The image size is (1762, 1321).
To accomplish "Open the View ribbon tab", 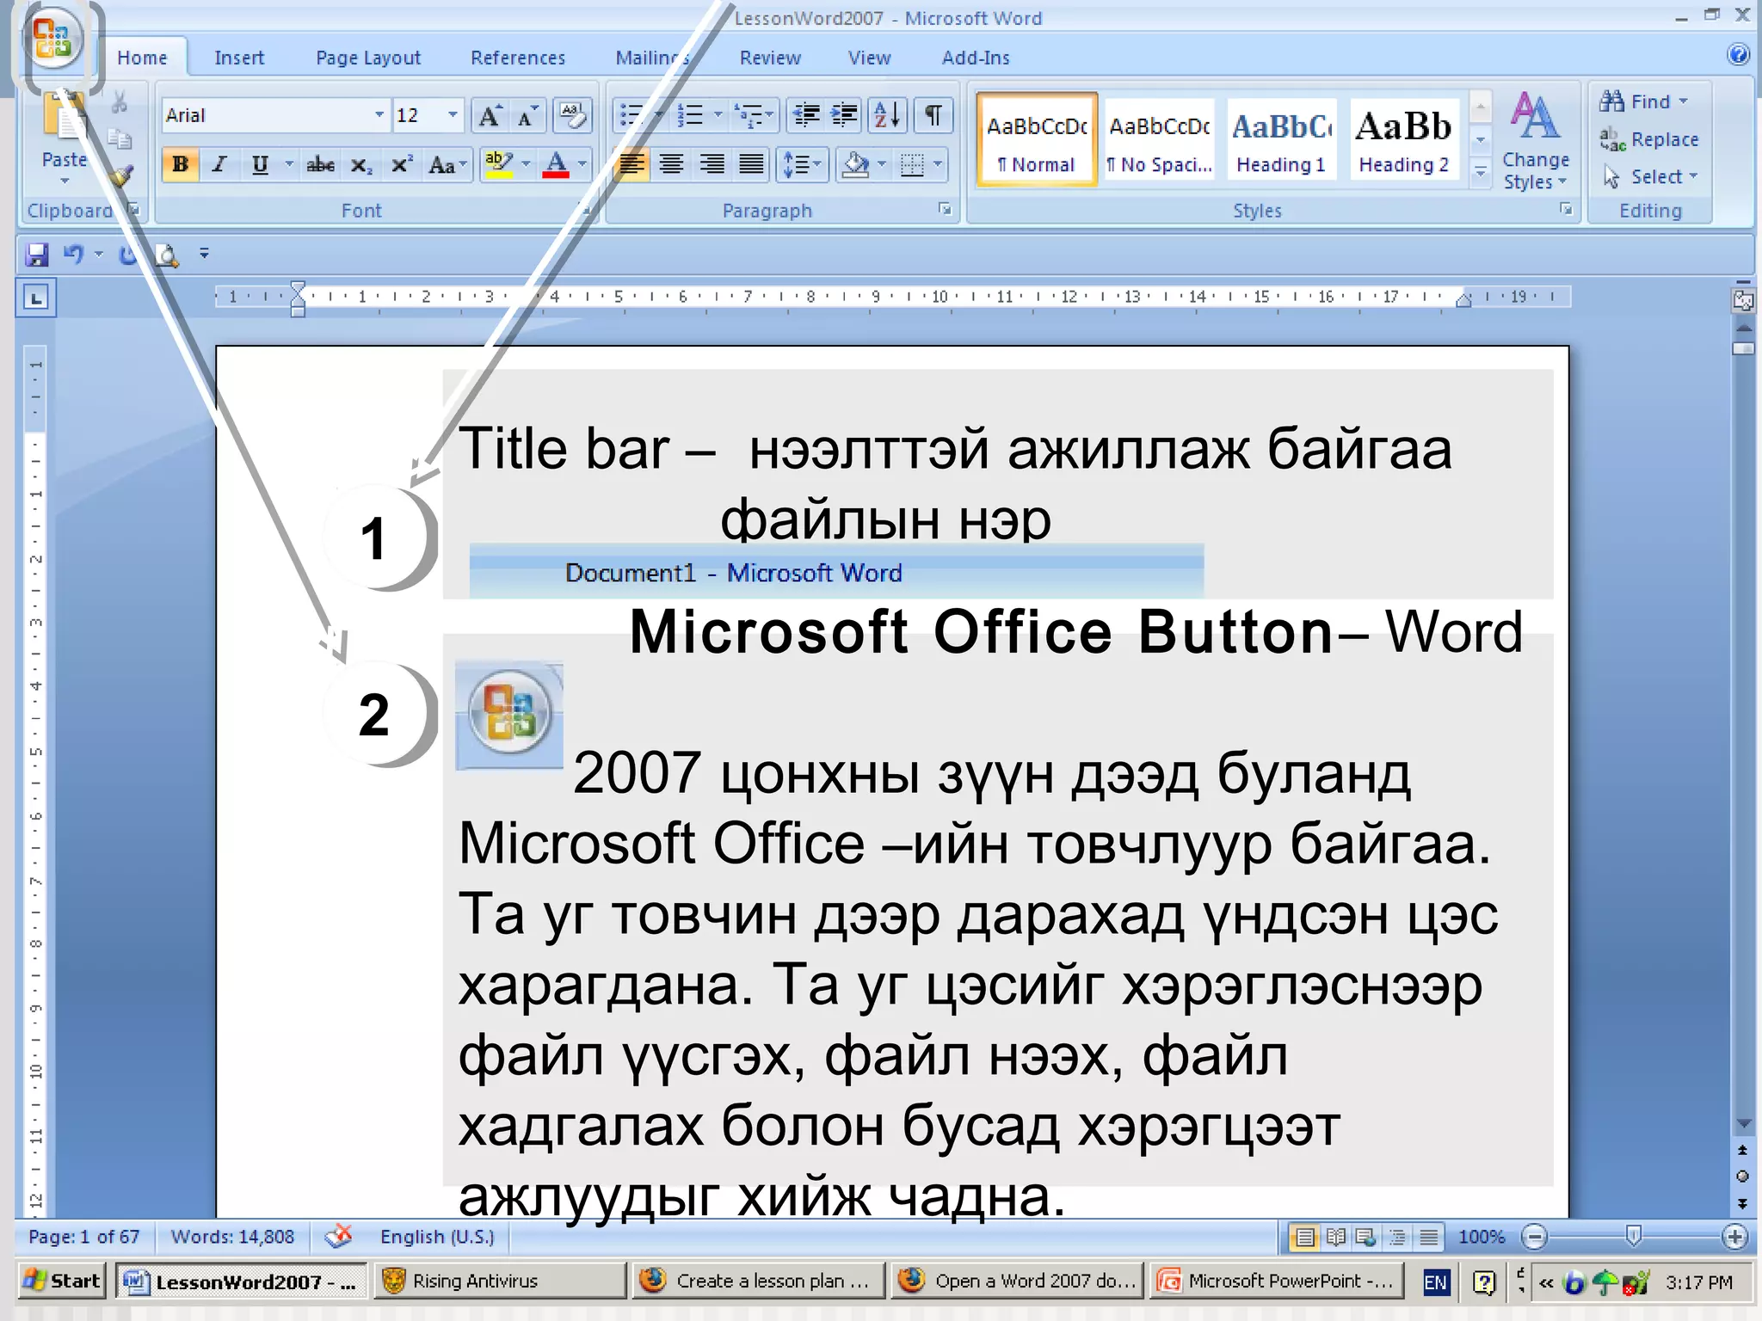I will point(869,58).
